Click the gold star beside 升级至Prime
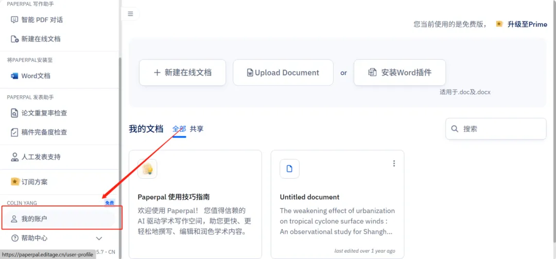This screenshot has height=259, width=556. tap(499, 24)
